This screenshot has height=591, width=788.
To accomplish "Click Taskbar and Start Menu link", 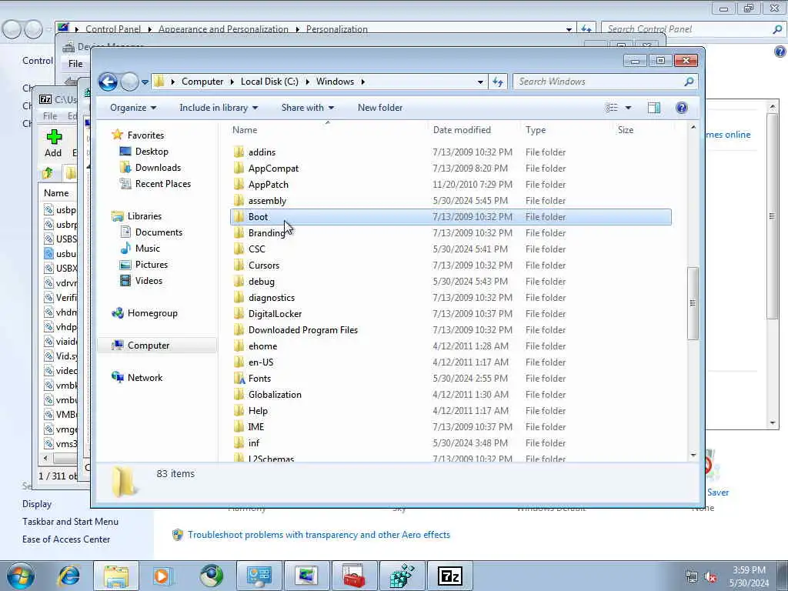I will coord(70,522).
